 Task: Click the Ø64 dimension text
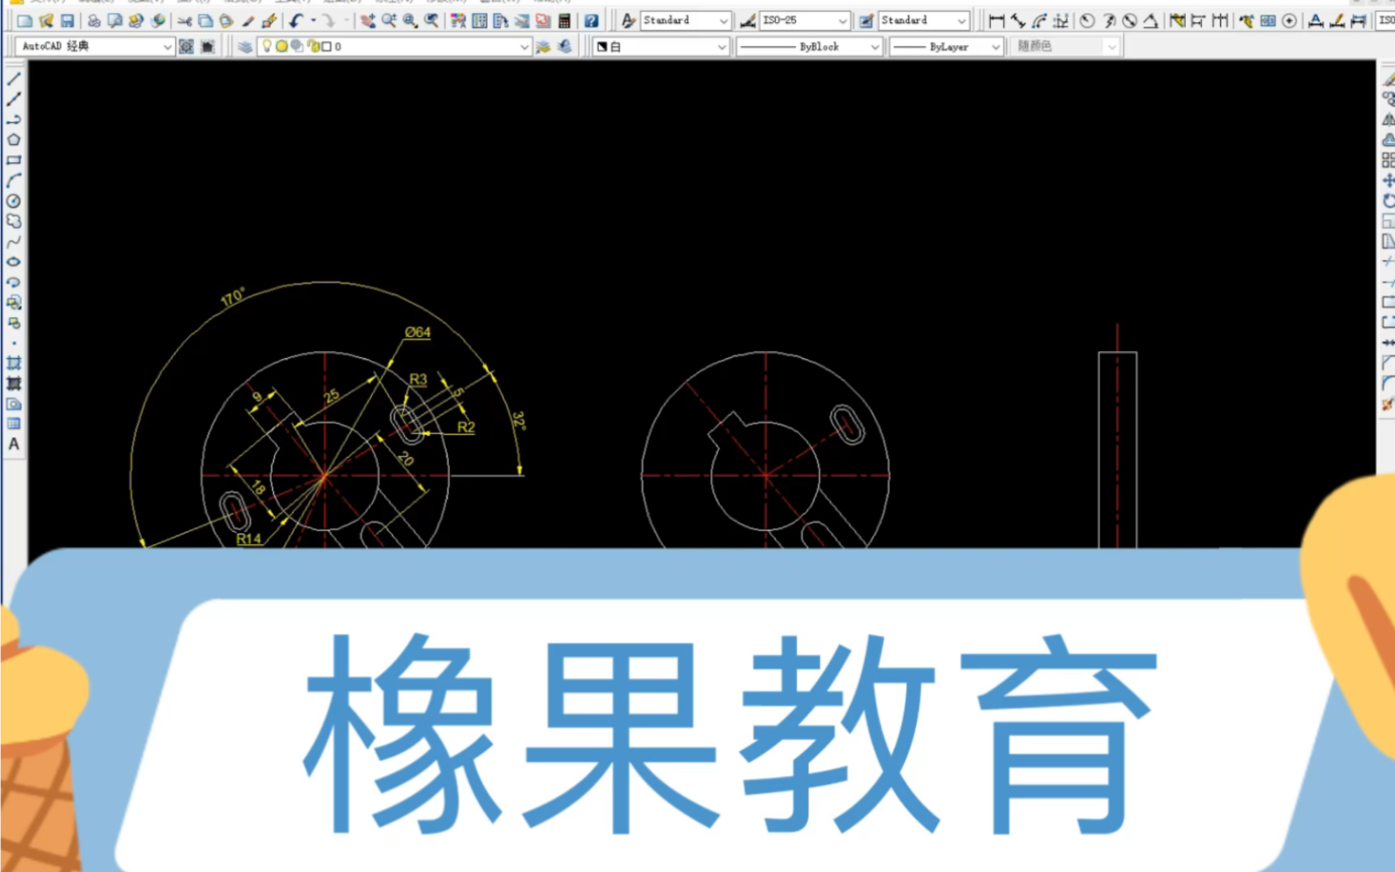click(x=418, y=332)
